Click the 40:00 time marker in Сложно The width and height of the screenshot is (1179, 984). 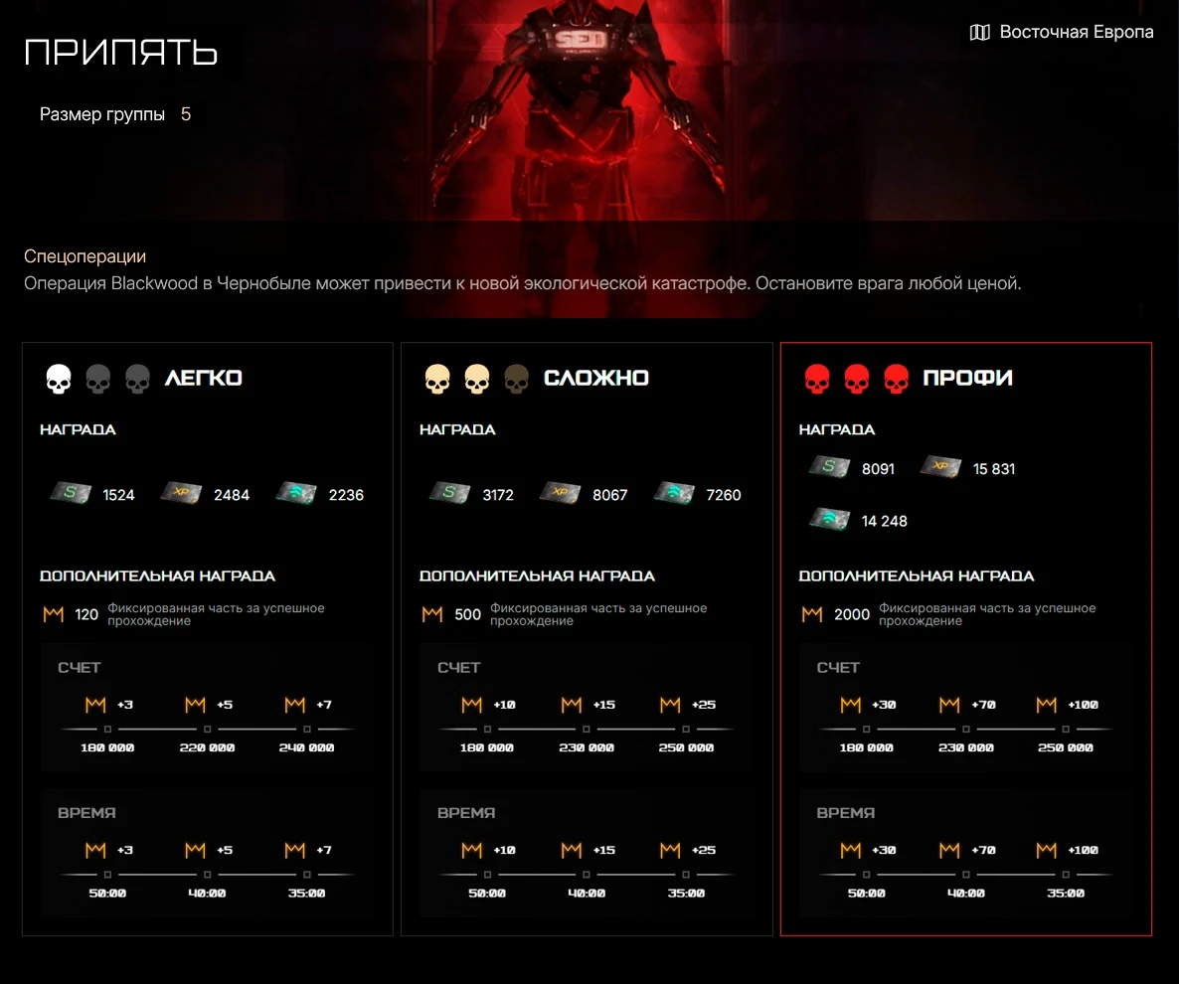coord(587,893)
